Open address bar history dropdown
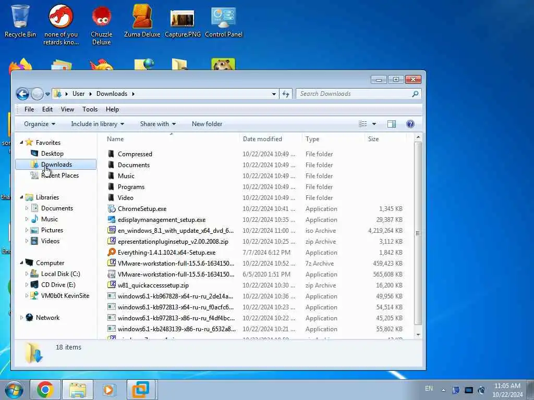The width and height of the screenshot is (534, 400). (x=274, y=94)
